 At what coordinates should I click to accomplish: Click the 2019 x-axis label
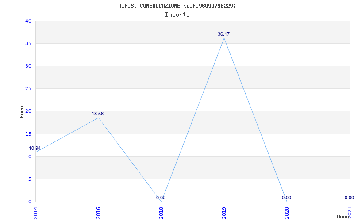tap(224, 213)
